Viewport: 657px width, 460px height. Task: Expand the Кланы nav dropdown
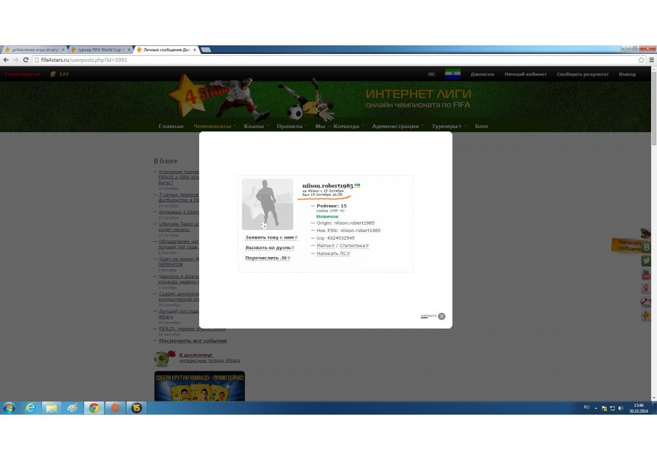tap(254, 126)
